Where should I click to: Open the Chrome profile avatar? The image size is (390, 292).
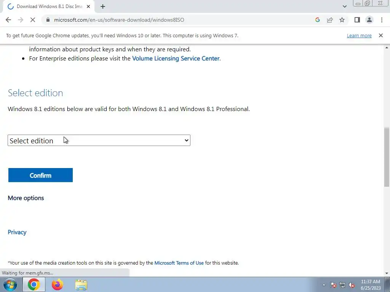[369, 20]
